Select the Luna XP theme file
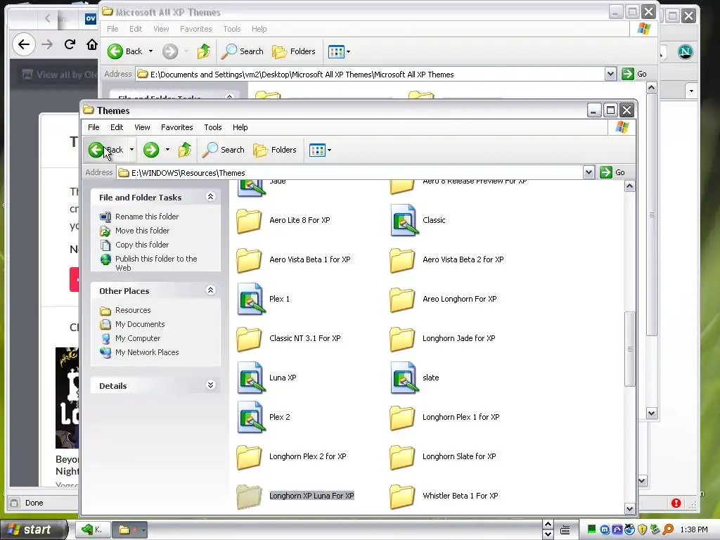This screenshot has width=720, height=540. click(266, 378)
